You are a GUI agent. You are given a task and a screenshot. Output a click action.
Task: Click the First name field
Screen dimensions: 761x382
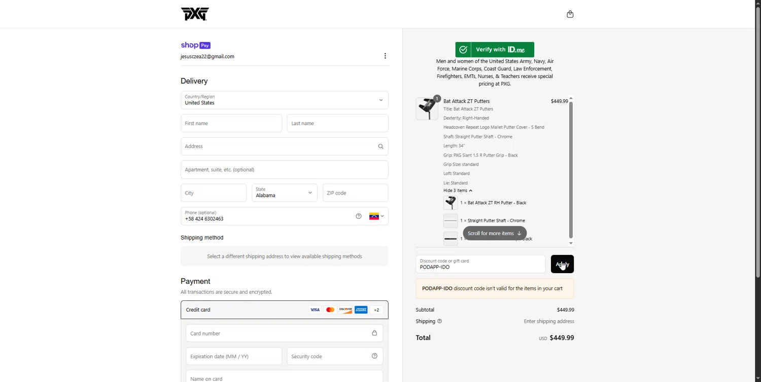click(231, 124)
